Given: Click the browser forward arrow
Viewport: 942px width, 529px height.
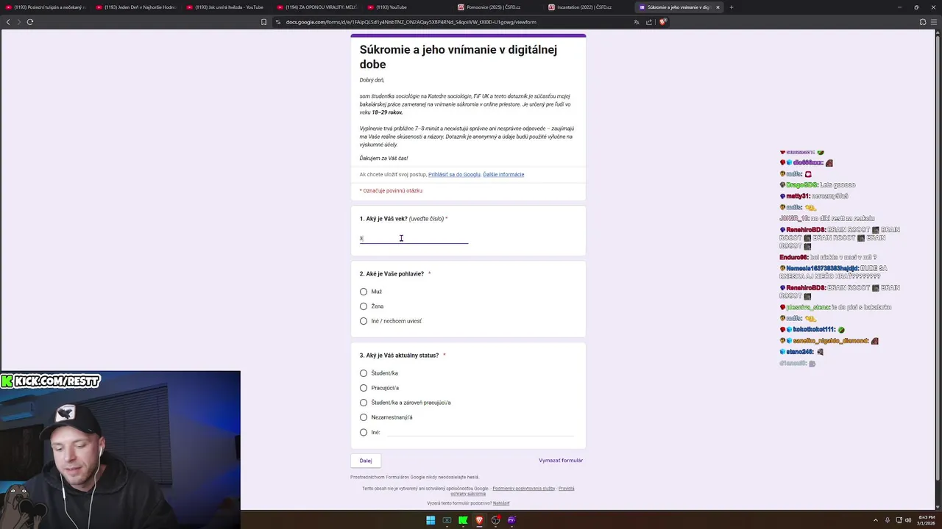Looking at the screenshot, I should pos(19,22).
